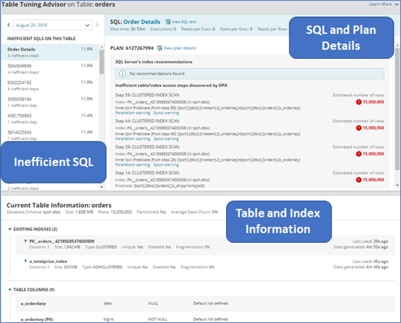Click Rows: 15,000,000 in table information
This screenshot has width=401, height=323.
(x=115, y=212)
